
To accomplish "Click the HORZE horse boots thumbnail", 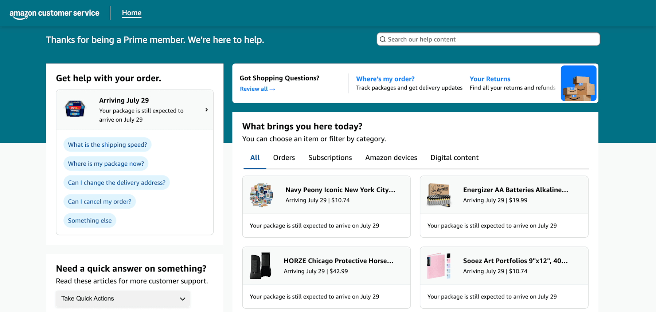I will coord(261,266).
